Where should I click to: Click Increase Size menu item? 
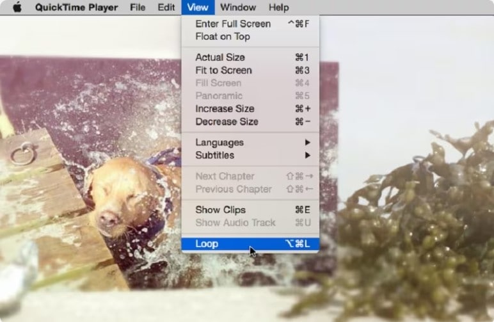click(250, 109)
